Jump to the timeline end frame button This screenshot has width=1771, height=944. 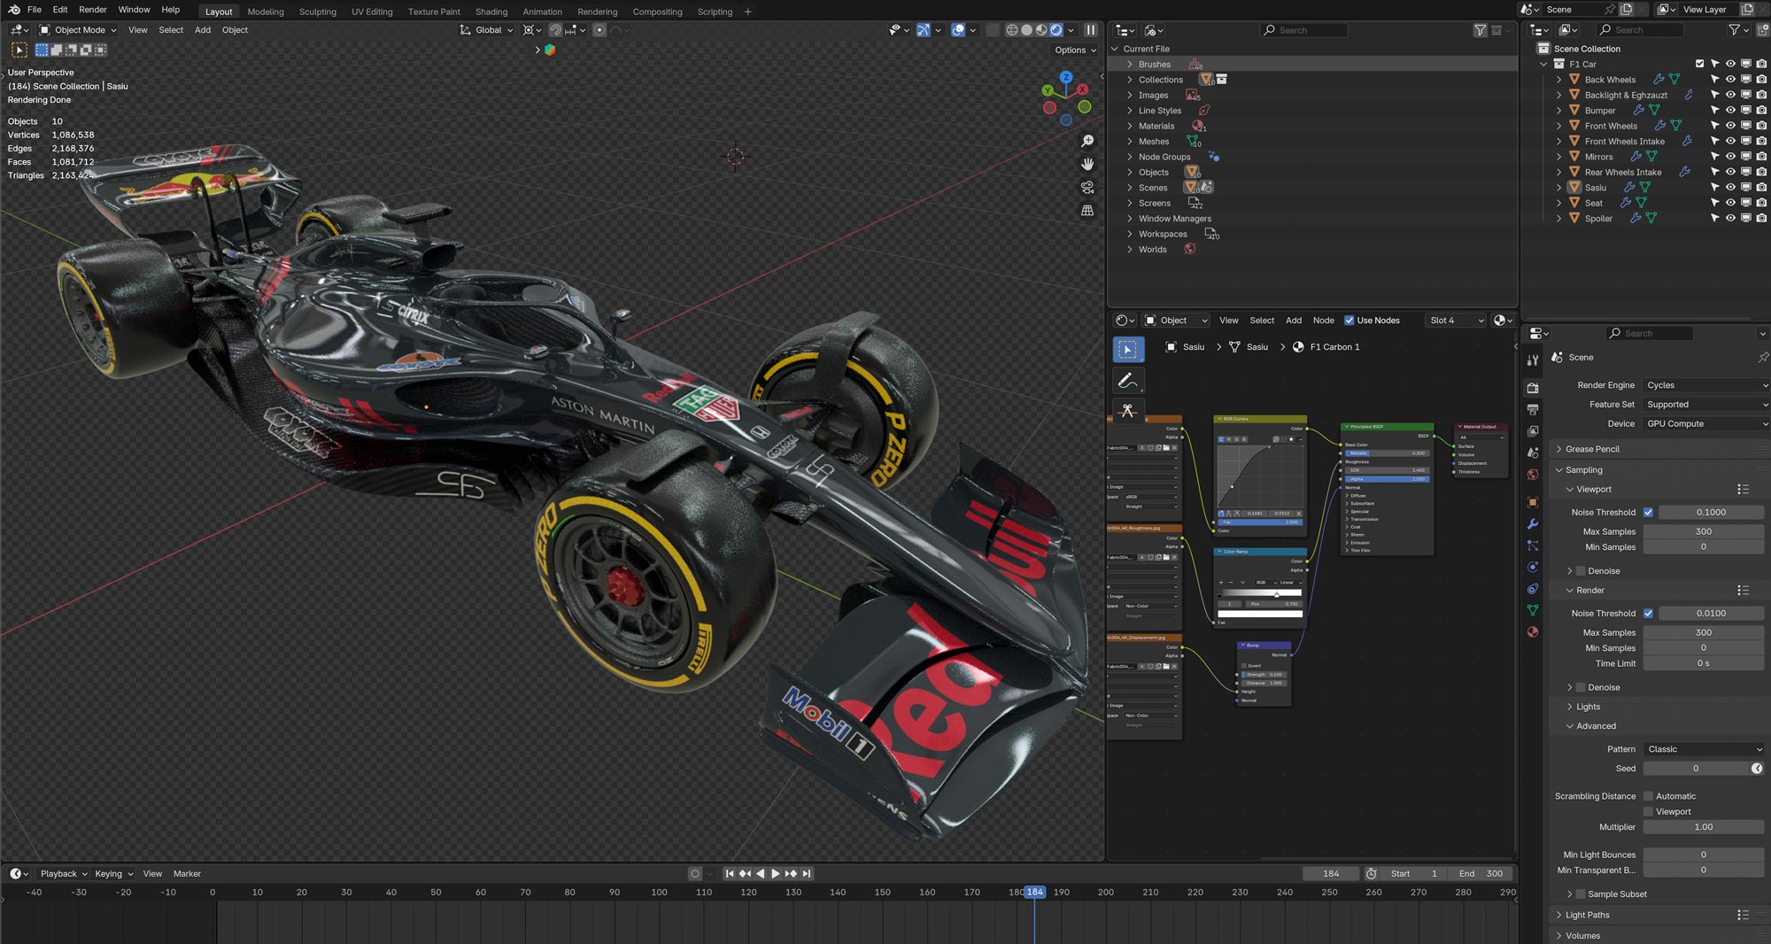pyautogui.click(x=807, y=874)
